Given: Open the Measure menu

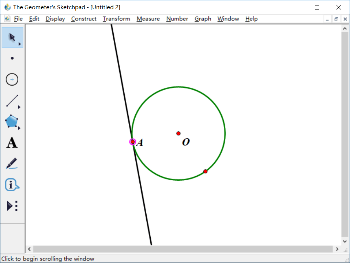Looking at the screenshot, I should [148, 19].
